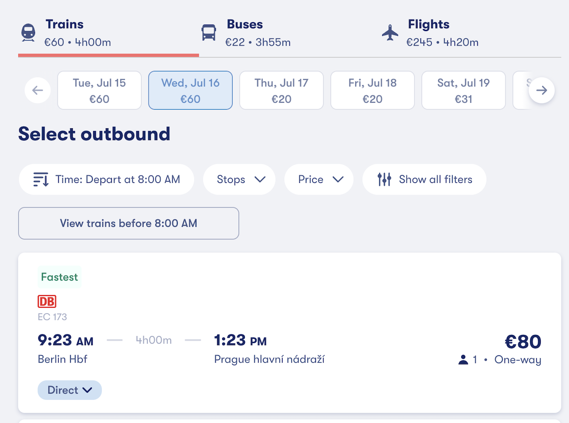This screenshot has width=569, height=423.
Task: Expand the Direct route details
Action: [x=70, y=390]
